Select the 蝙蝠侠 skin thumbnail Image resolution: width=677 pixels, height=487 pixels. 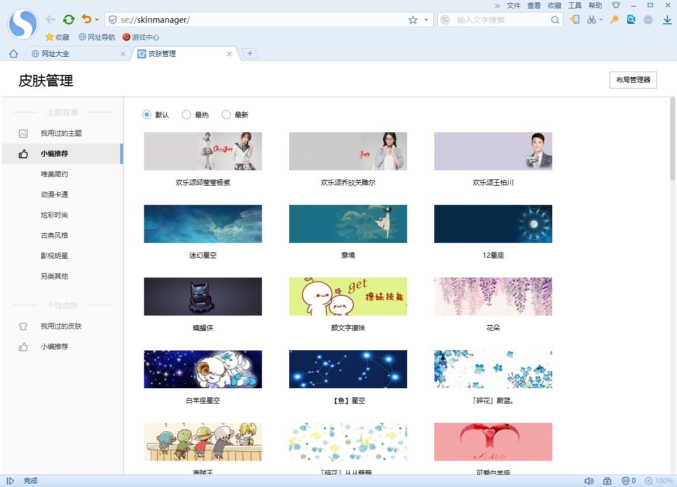click(x=203, y=296)
